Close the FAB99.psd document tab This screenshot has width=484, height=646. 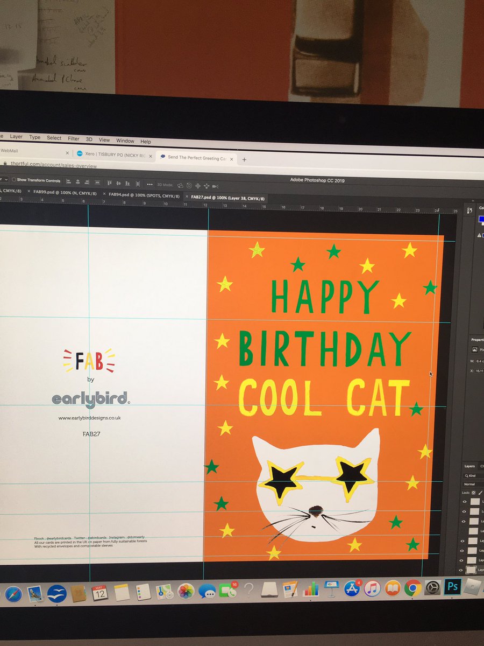point(29,191)
